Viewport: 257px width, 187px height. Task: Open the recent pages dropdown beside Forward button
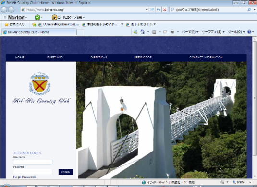point(17,10)
